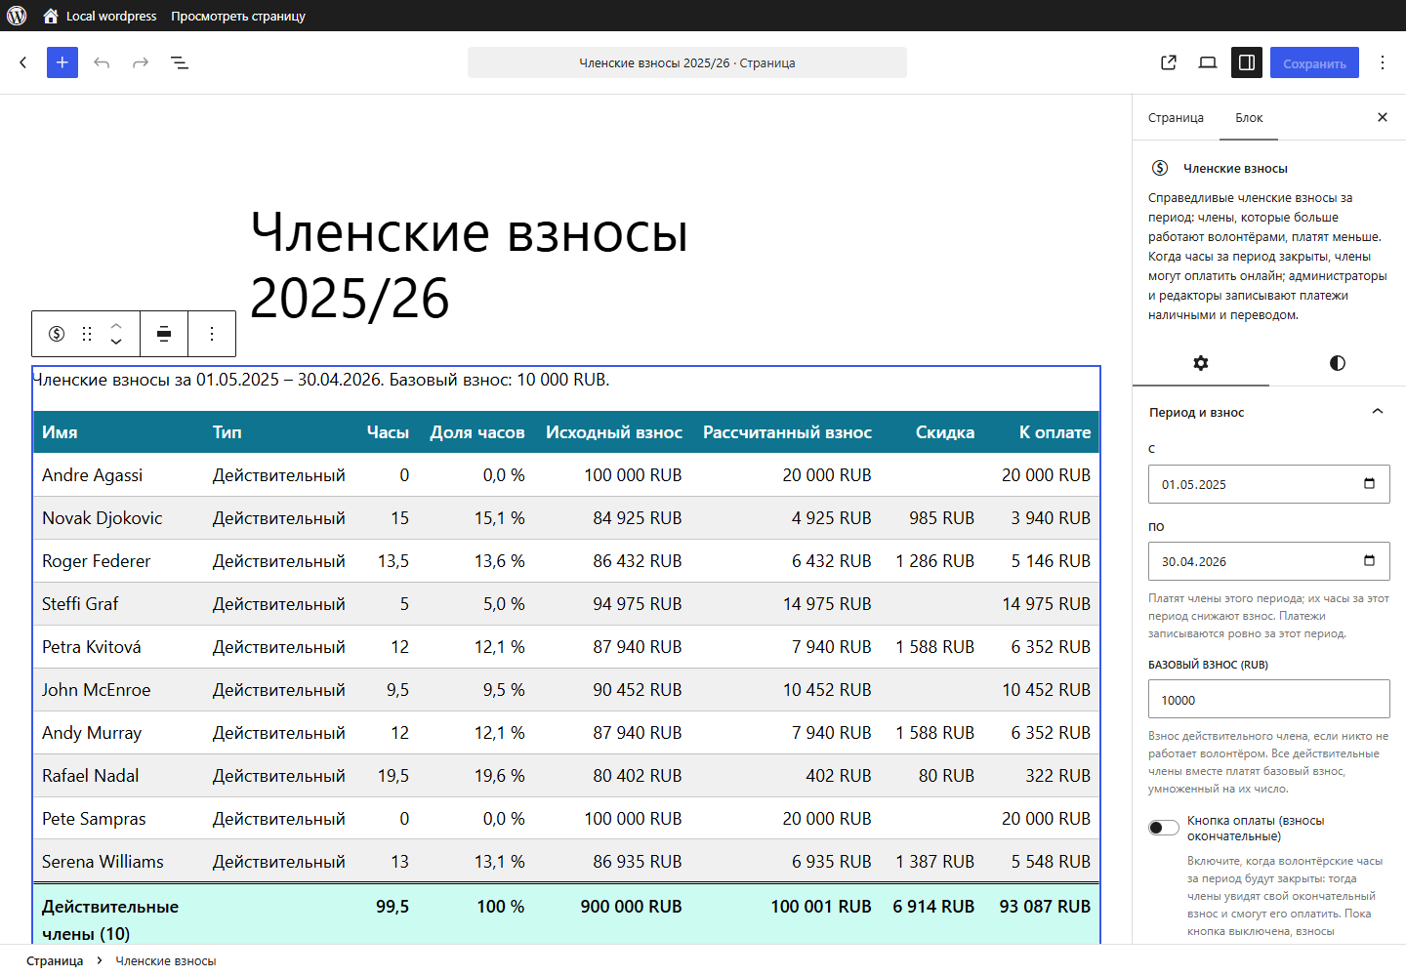Open the block styles half-circle tab

point(1338,363)
